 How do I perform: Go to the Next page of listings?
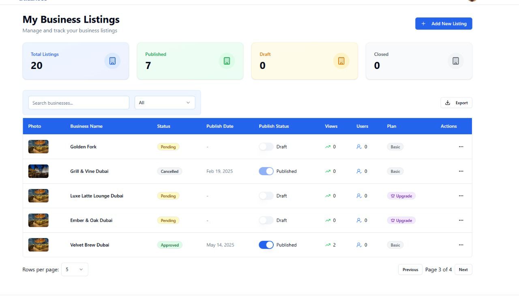pyautogui.click(x=463, y=270)
